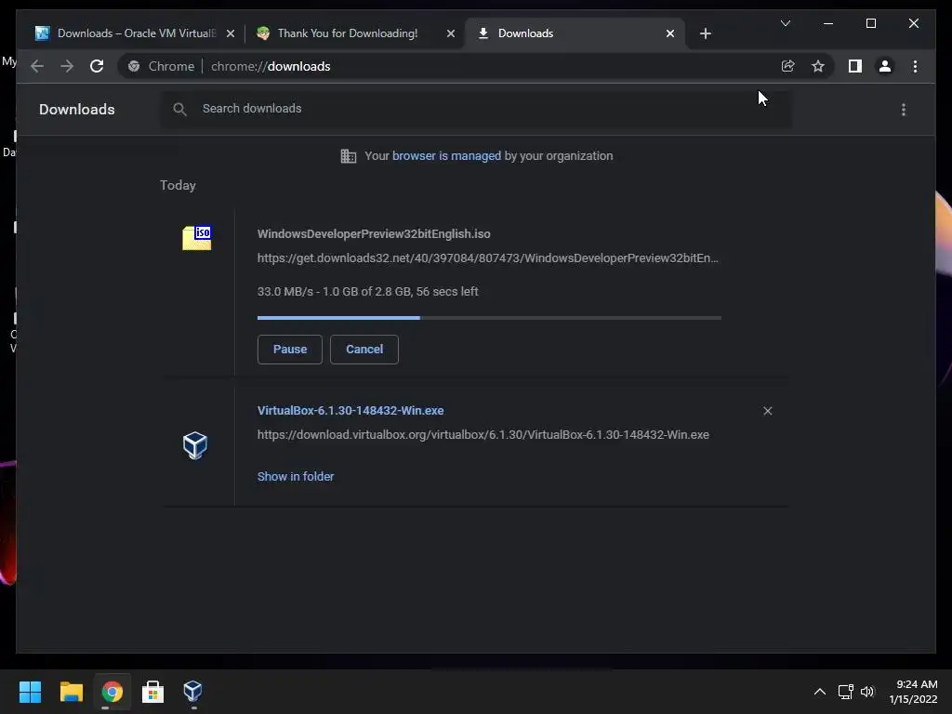
Task: Open the Downloads page more actions menu
Action: point(904,110)
